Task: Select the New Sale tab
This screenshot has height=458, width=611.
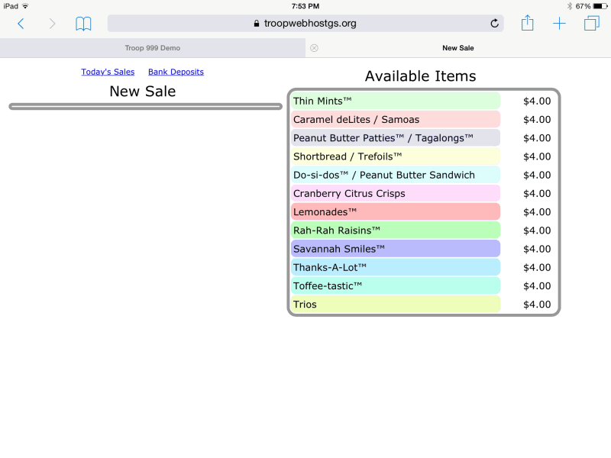Action: [x=458, y=48]
